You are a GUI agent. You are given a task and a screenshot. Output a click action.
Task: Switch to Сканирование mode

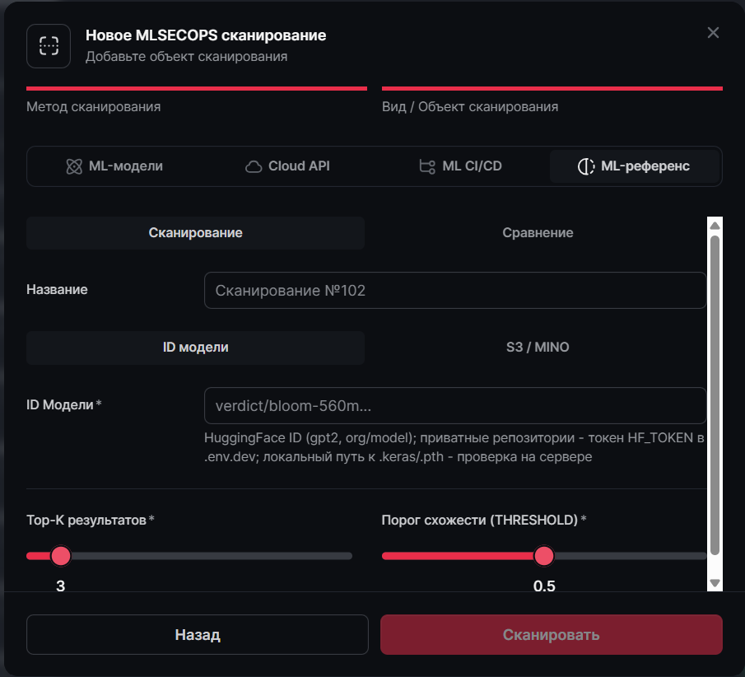(195, 233)
